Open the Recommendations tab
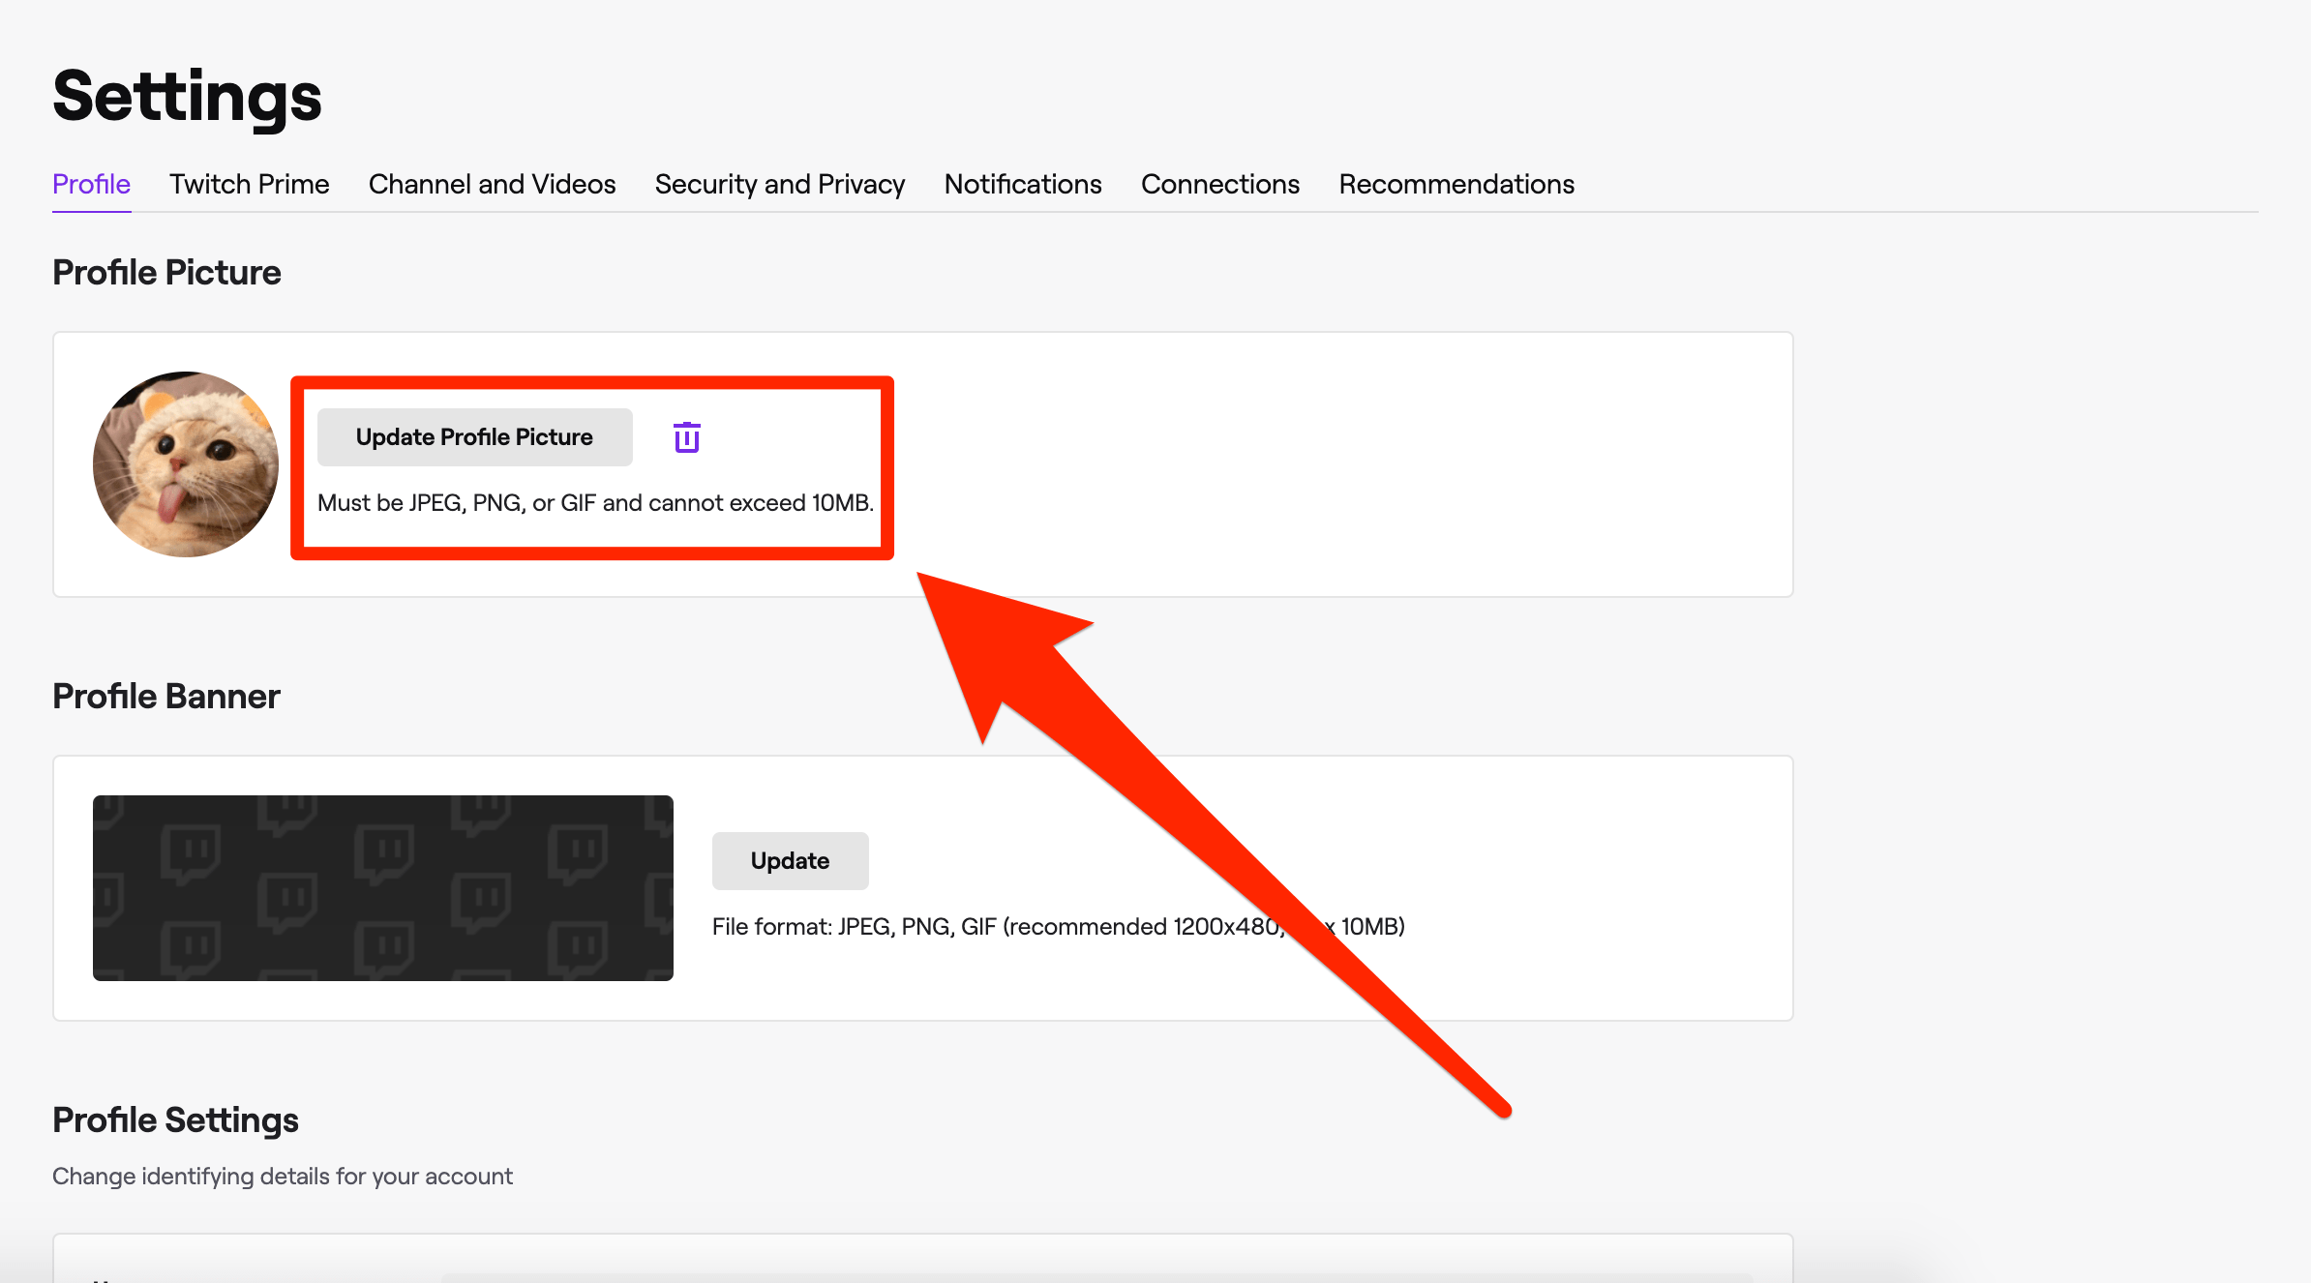Image resolution: width=2311 pixels, height=1283 pixels. [1456, 184]
